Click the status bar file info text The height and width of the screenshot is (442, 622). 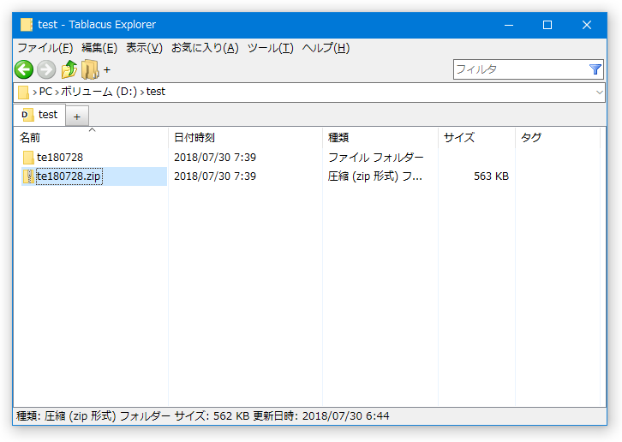click(x=203, y=415)
